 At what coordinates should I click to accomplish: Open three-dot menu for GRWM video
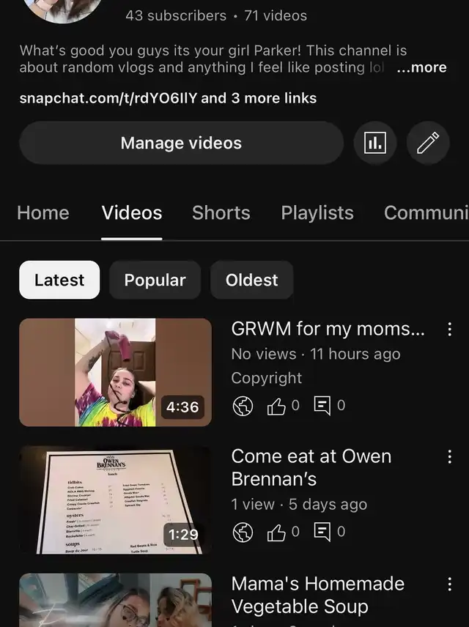(x=449, y=329)
